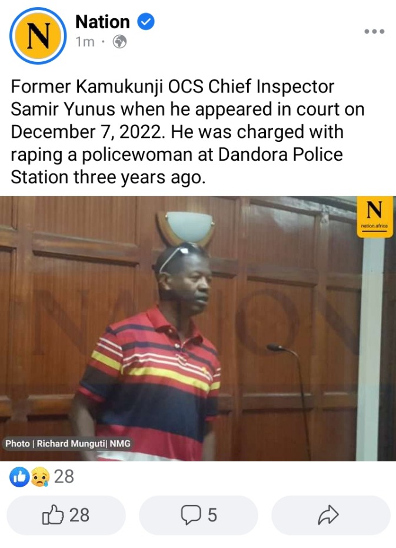Click the globe public audience icon
396x548 pixels.
point(119,42)
